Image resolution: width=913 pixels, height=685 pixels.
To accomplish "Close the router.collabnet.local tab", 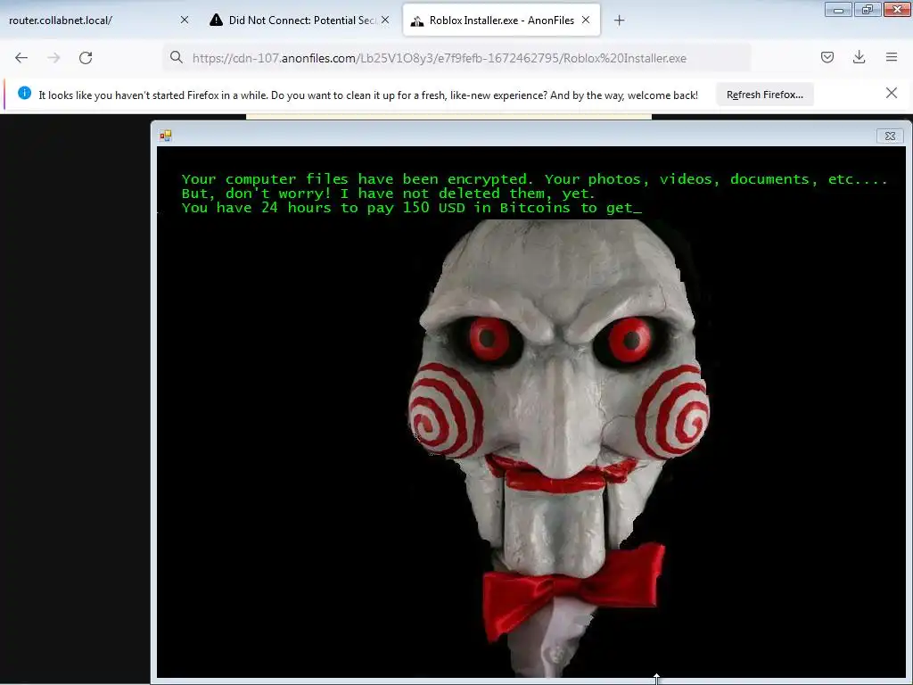I will [x=185, y=20].
